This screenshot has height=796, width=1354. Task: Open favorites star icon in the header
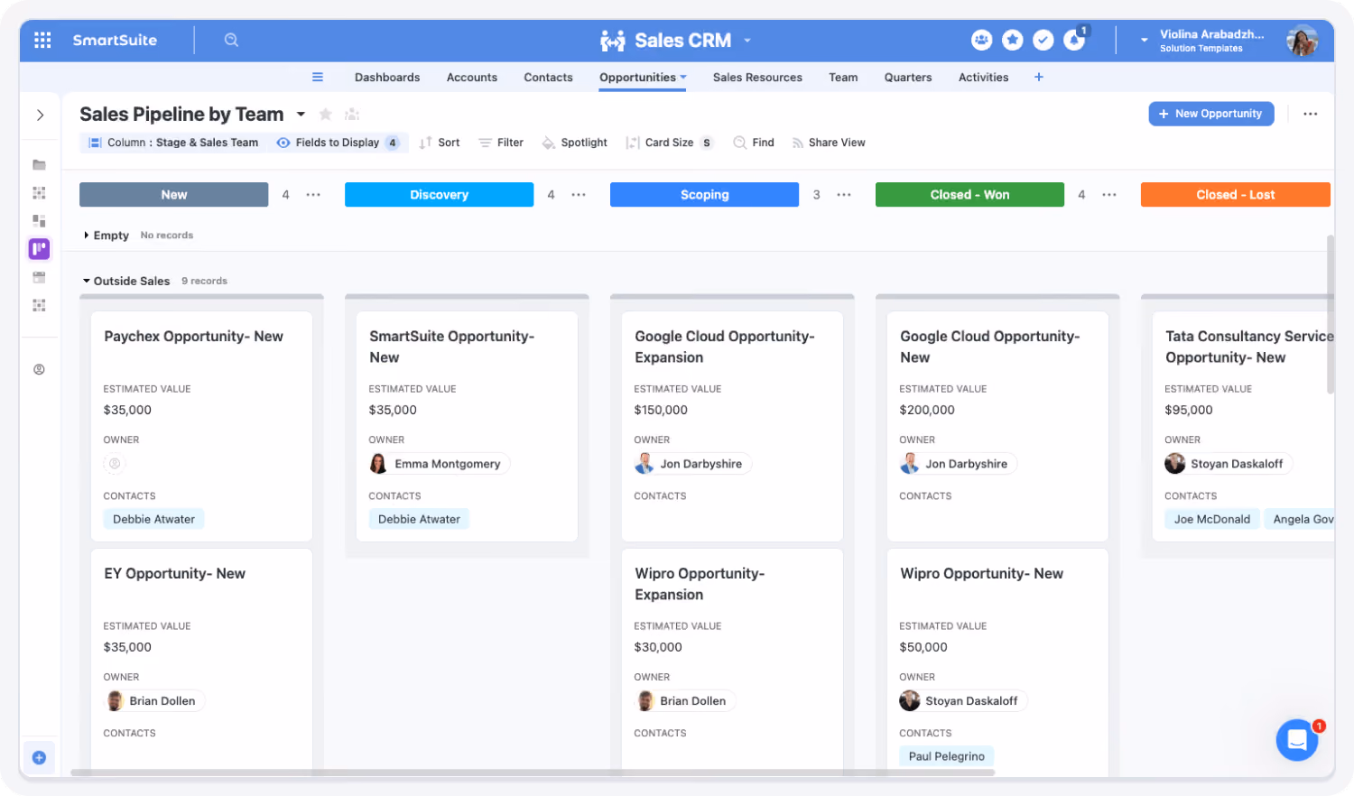click(x=1012, y=40)
